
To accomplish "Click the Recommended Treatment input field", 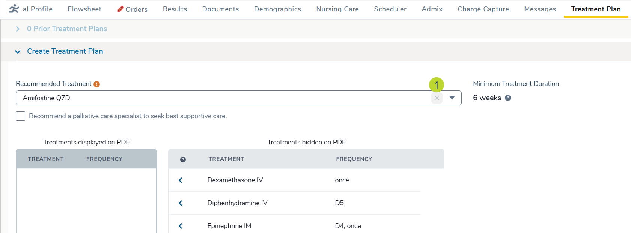I will pos(221,98).
